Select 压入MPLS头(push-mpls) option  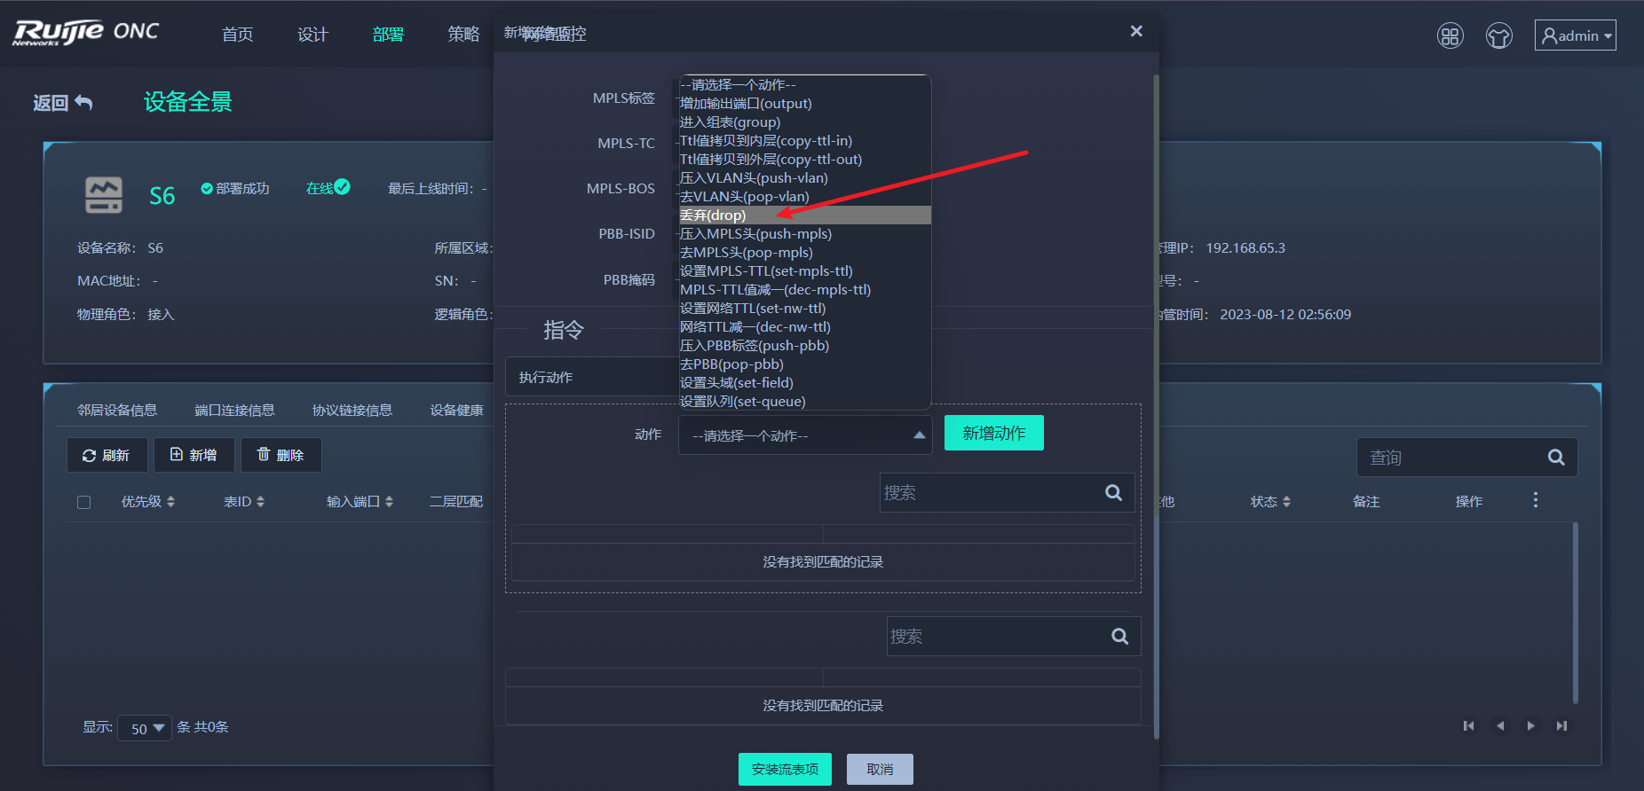click(805, 234)
